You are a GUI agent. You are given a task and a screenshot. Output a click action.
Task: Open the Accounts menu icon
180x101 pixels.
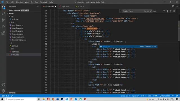tap(3, 84)
